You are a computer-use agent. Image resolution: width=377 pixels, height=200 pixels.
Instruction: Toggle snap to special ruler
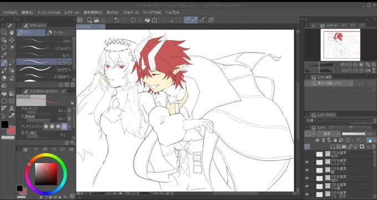coord(195,20)
